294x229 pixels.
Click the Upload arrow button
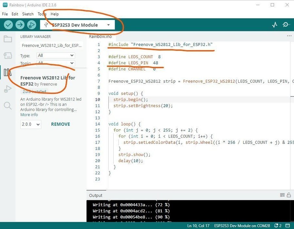point(20,25)
